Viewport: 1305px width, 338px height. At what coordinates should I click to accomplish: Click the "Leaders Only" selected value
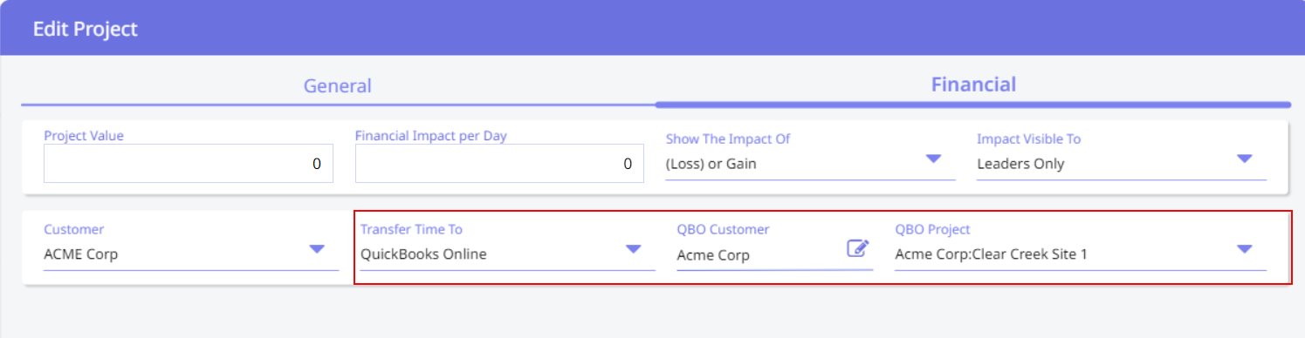pos(1020,164)
